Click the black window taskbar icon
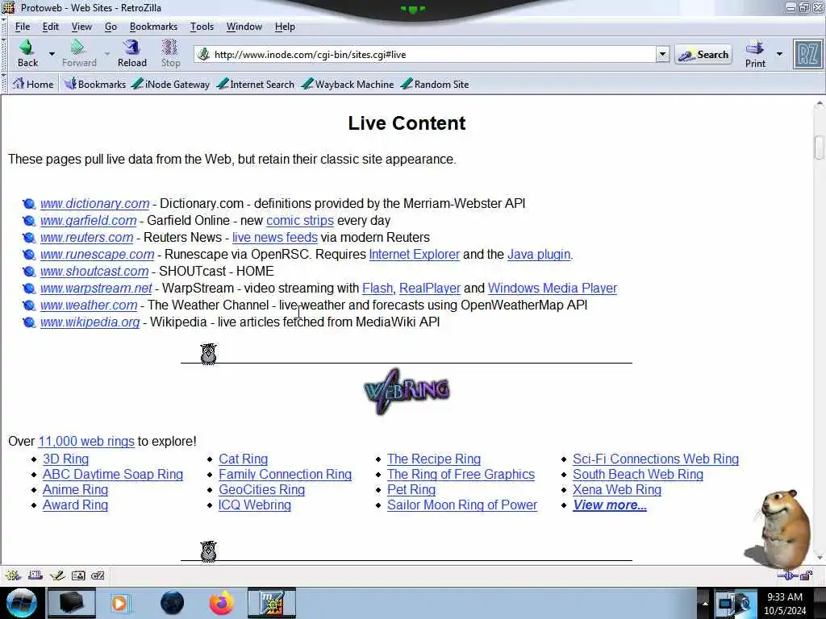This screenshot has height=619, width=826. pyautogui.click(x=72, y=603)
